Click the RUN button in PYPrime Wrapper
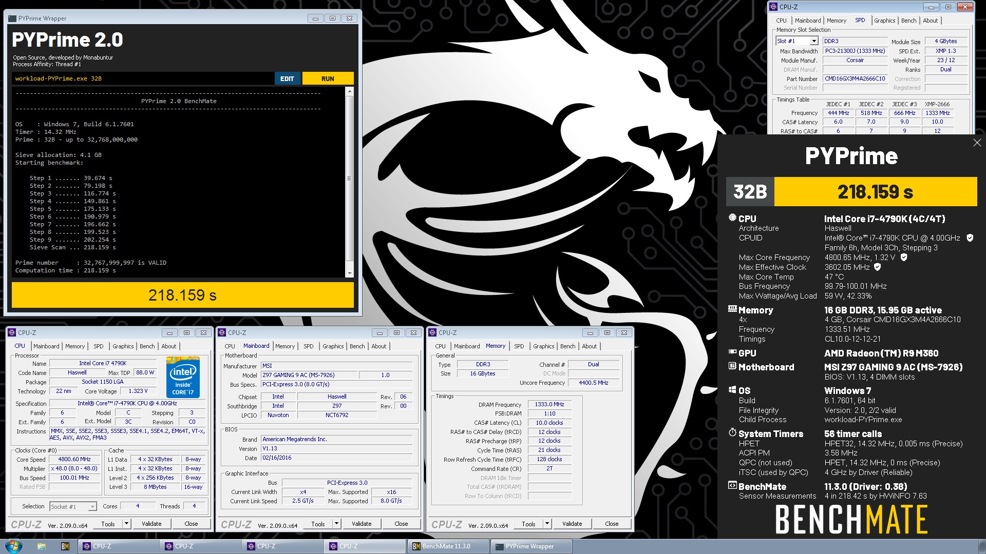The image size is (986, 554). tap(328, 78)
